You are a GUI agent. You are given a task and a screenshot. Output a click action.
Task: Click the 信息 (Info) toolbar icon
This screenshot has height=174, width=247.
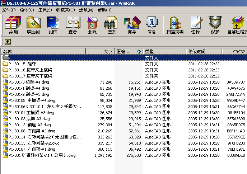point(152,25)
